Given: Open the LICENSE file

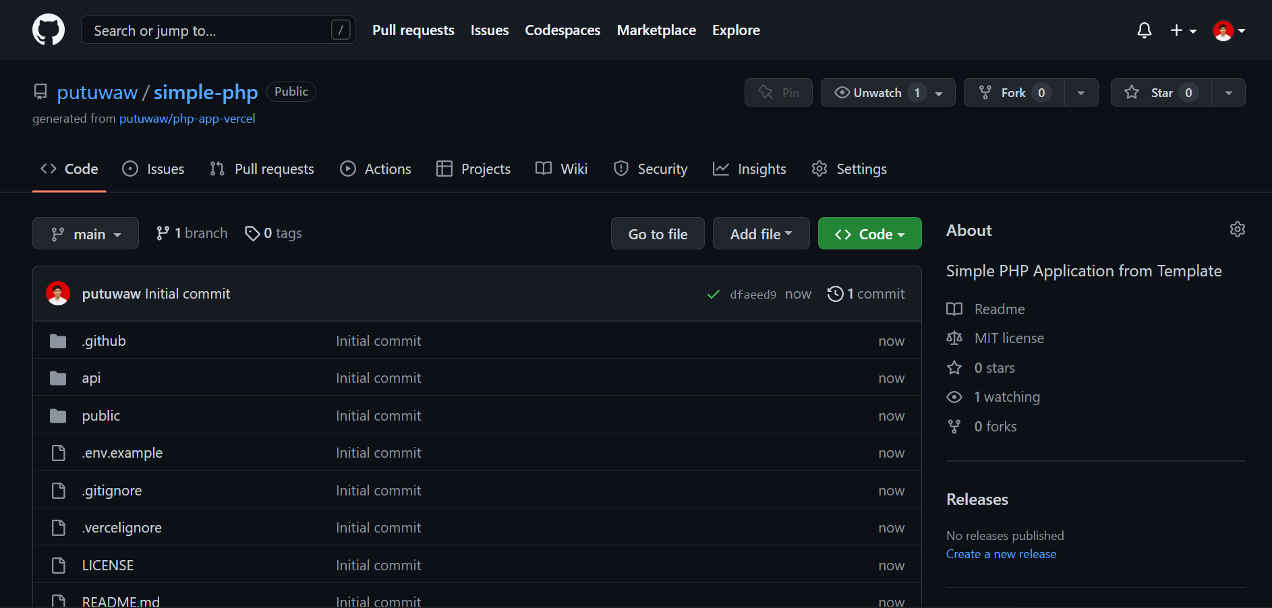Looking at the screenshot, I should 108,566.
